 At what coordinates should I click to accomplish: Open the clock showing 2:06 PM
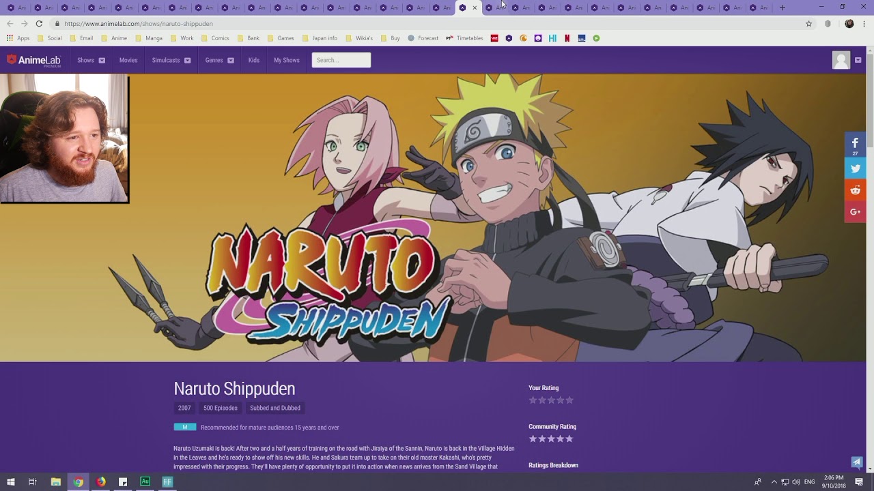834,481
